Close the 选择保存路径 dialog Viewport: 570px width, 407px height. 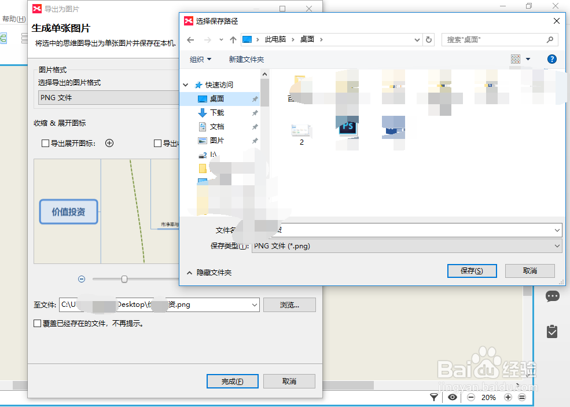pyautogui.click(x=556, y=21)
